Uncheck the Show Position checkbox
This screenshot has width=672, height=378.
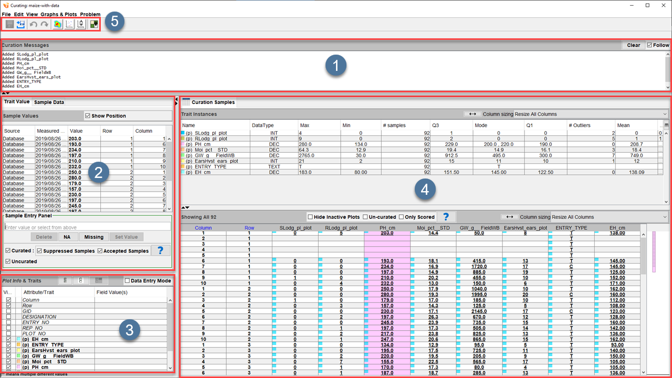(x=88, y=115)
